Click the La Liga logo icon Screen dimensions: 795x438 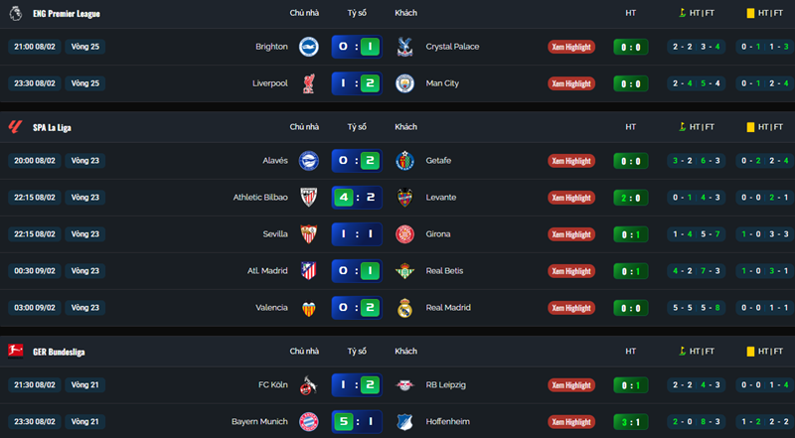pyautogui.click(x=15, y=127)
